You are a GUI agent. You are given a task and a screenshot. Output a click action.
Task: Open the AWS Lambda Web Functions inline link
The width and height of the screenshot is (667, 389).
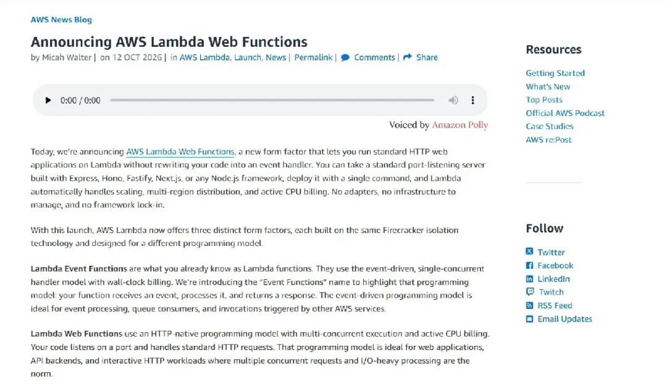pos(180,152)
